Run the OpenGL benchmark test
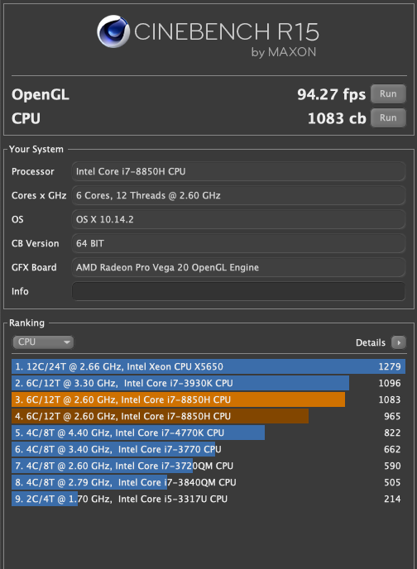This screenshot has height=569, width=417. pos(388,94)
